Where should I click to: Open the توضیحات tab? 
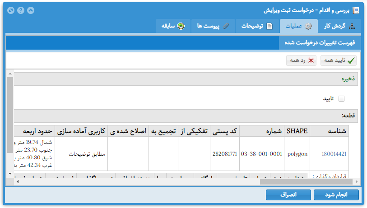click(x=257, y=26)
